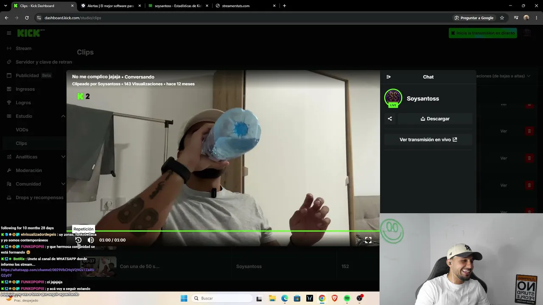Open the Soysantoss channel avatar
The height and width of the screenshot is (305, 543).
point(393,98)
